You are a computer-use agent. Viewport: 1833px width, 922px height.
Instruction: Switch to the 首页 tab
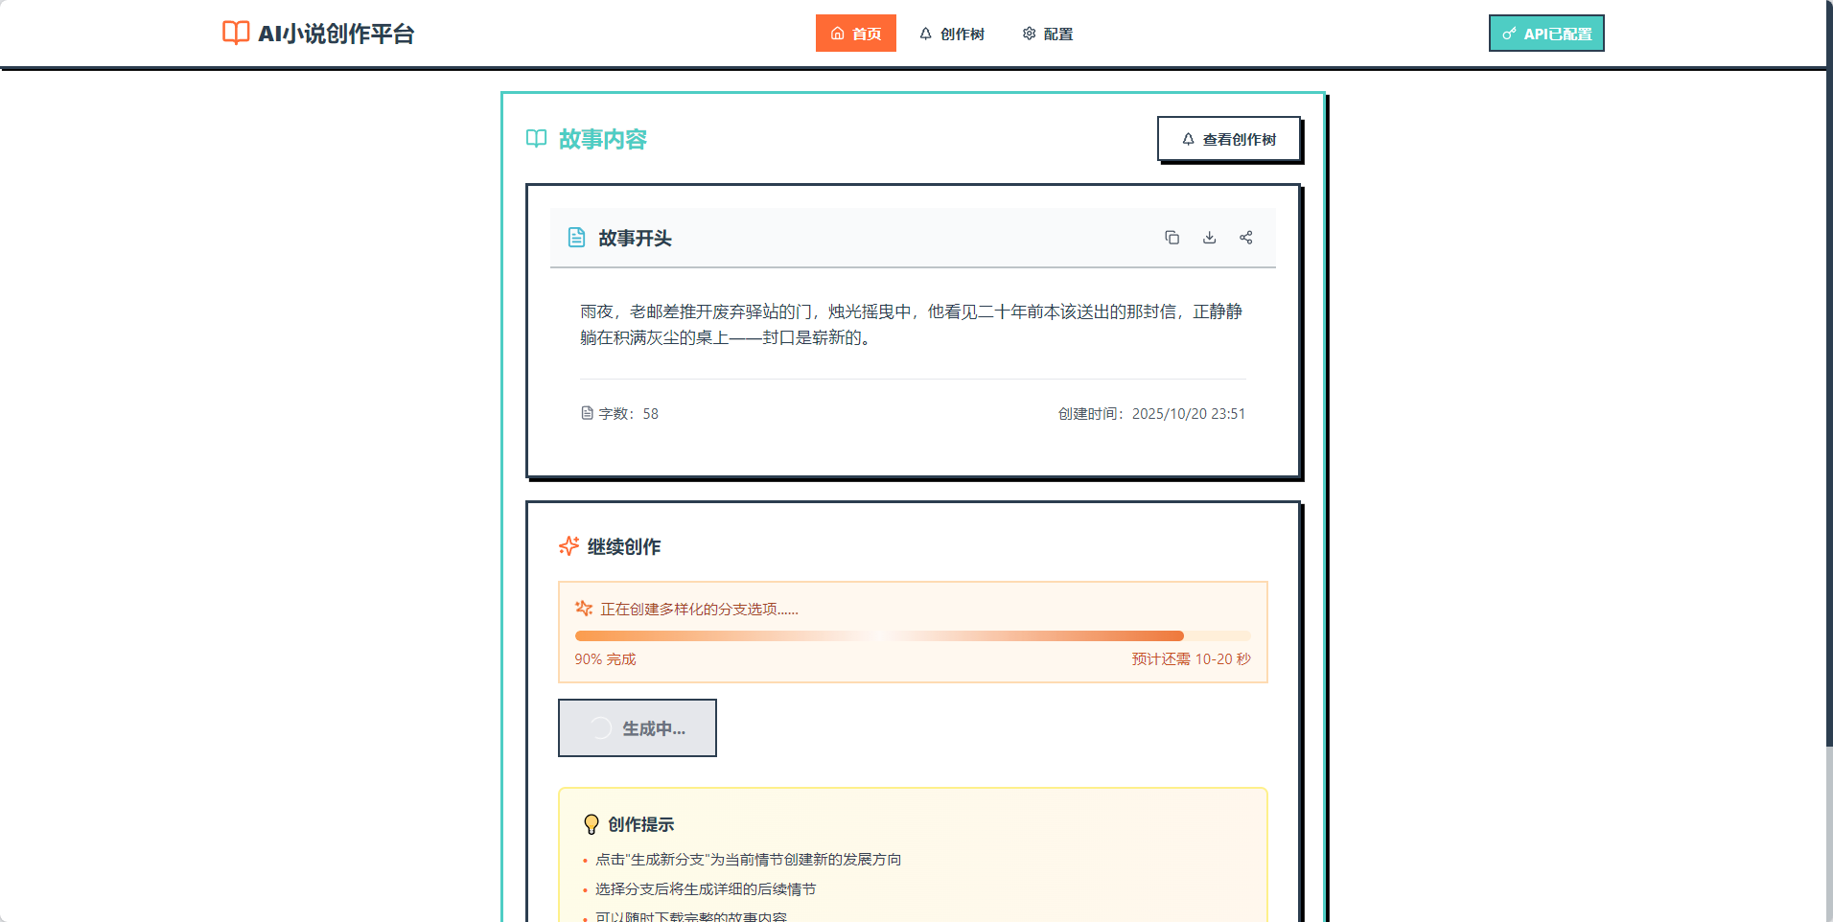855,33
